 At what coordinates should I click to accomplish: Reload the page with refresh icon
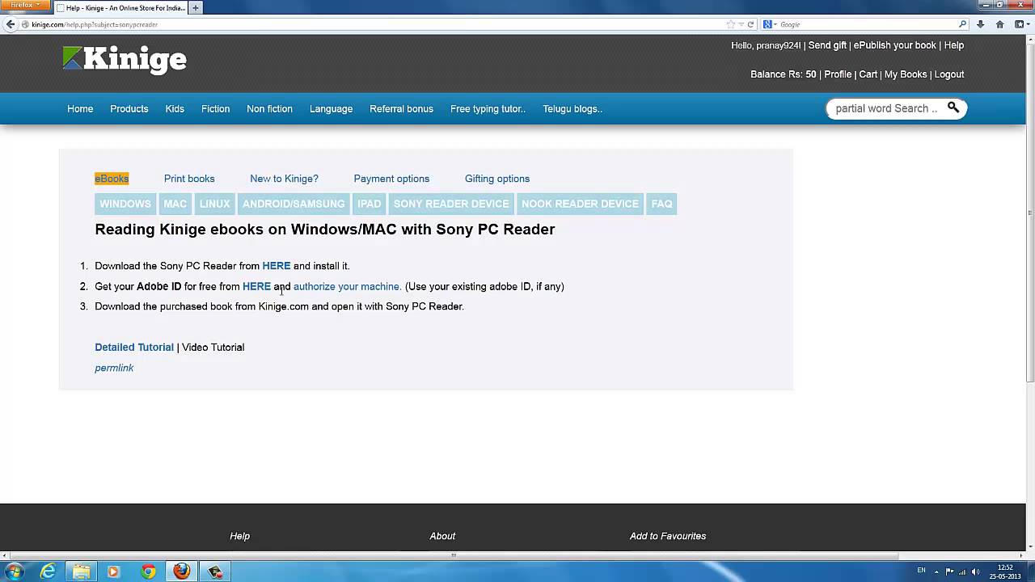[x=750, y=24]
